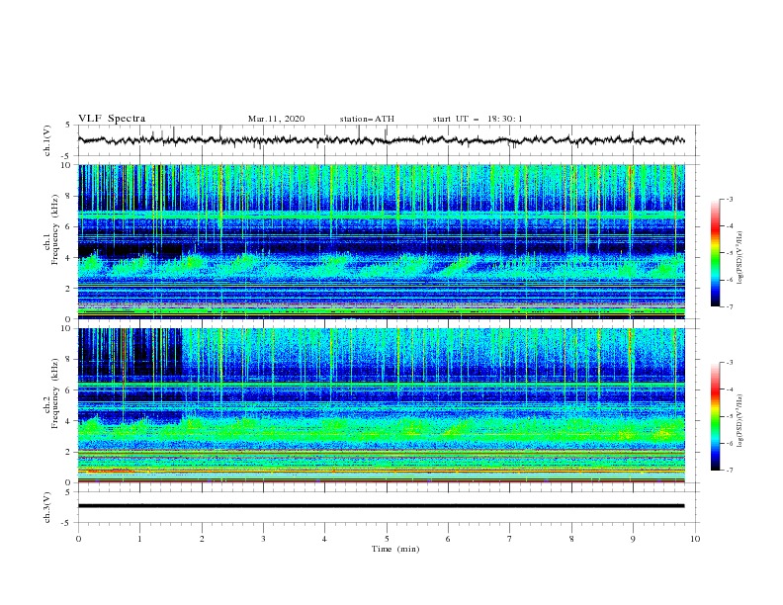The image size is (783, 605).
Task: Click the ch.2 spectrogram color scale bar
Action: 715,416
